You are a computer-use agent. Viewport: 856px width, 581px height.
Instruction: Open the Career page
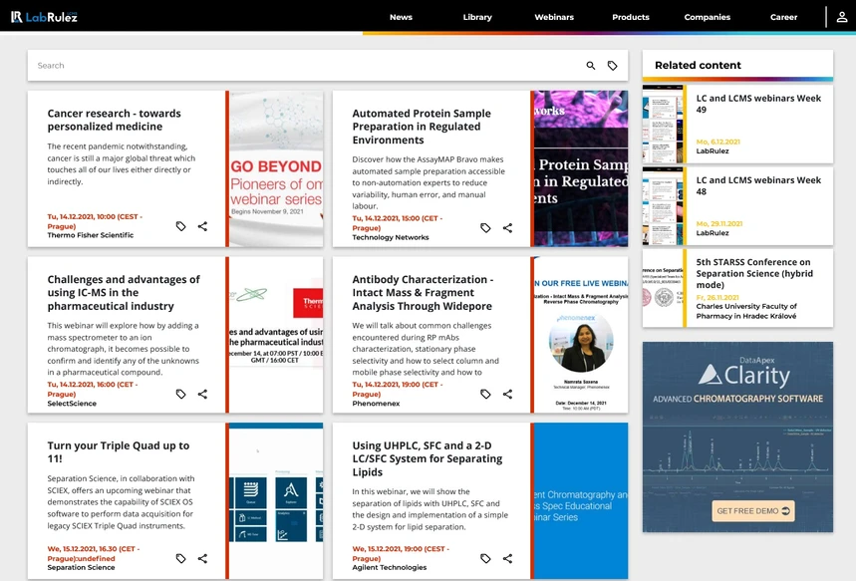[783, 17]
